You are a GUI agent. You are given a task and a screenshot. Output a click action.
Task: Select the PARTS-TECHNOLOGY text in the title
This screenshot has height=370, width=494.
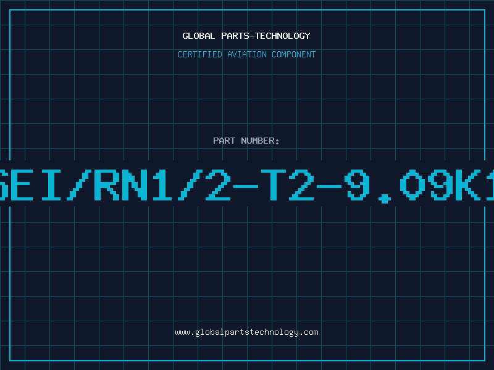266,36
